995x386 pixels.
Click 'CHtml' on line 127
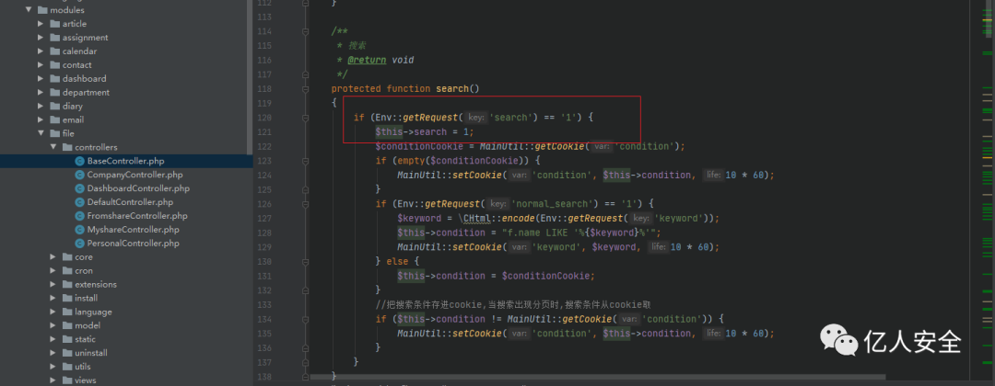click(x=476, y=219)
